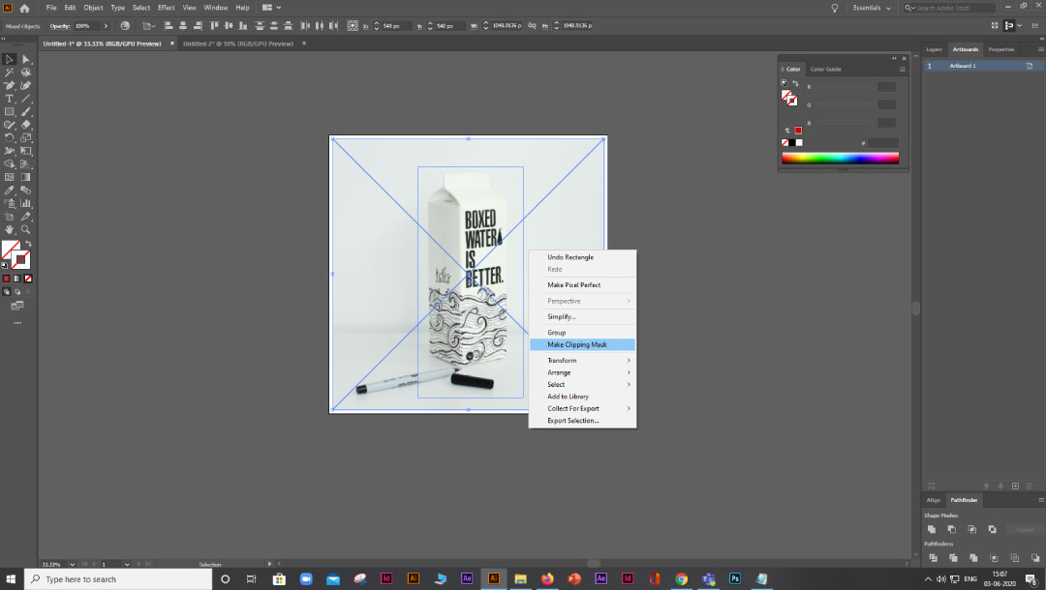1046x590 pixels.
Task: Open the Effect menu
Action: pos(167,8)
